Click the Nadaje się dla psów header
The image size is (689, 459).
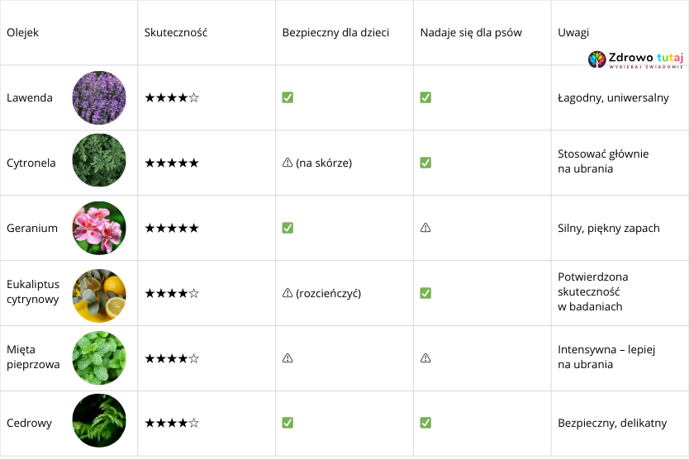tap(470, 33)
